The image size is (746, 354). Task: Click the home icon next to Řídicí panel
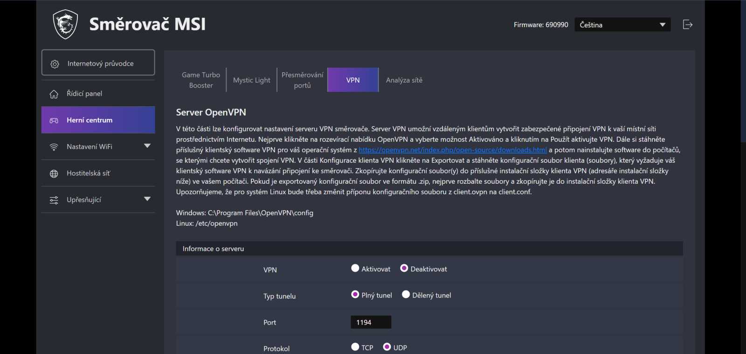(x=54, y=94)
